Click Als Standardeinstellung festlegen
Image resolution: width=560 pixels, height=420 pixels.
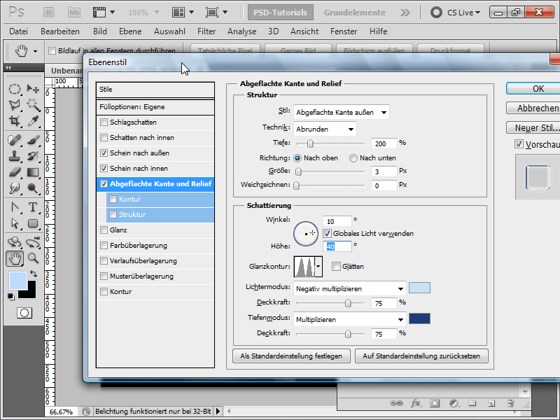point(291,356)
